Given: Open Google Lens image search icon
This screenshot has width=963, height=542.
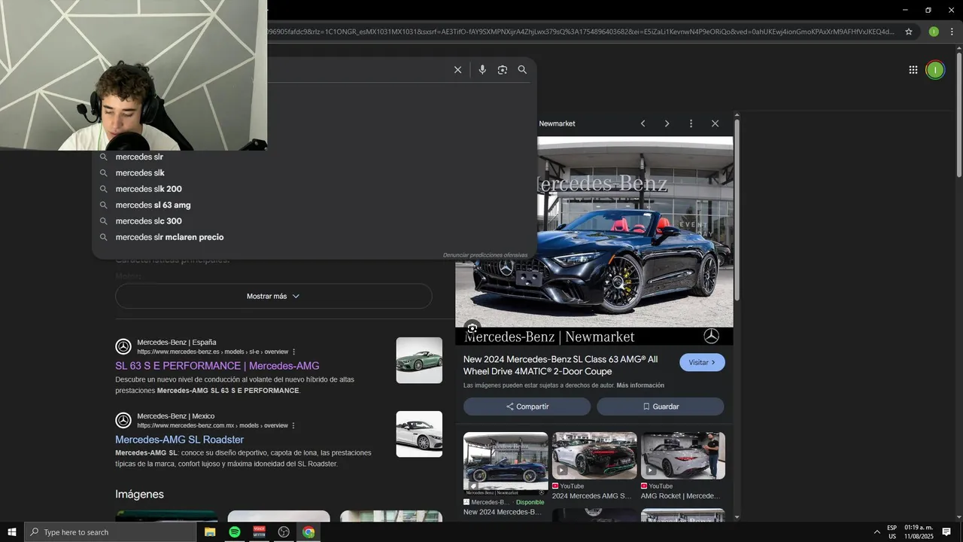Looking at the screenshot, I should [503, 70].
